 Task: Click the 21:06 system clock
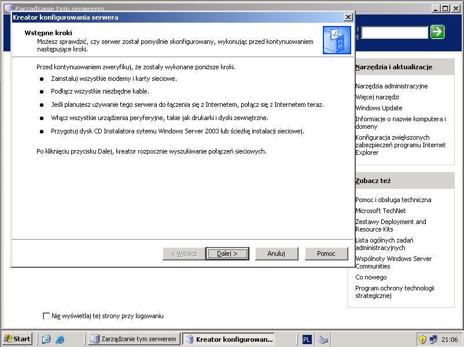click(449, 339)
